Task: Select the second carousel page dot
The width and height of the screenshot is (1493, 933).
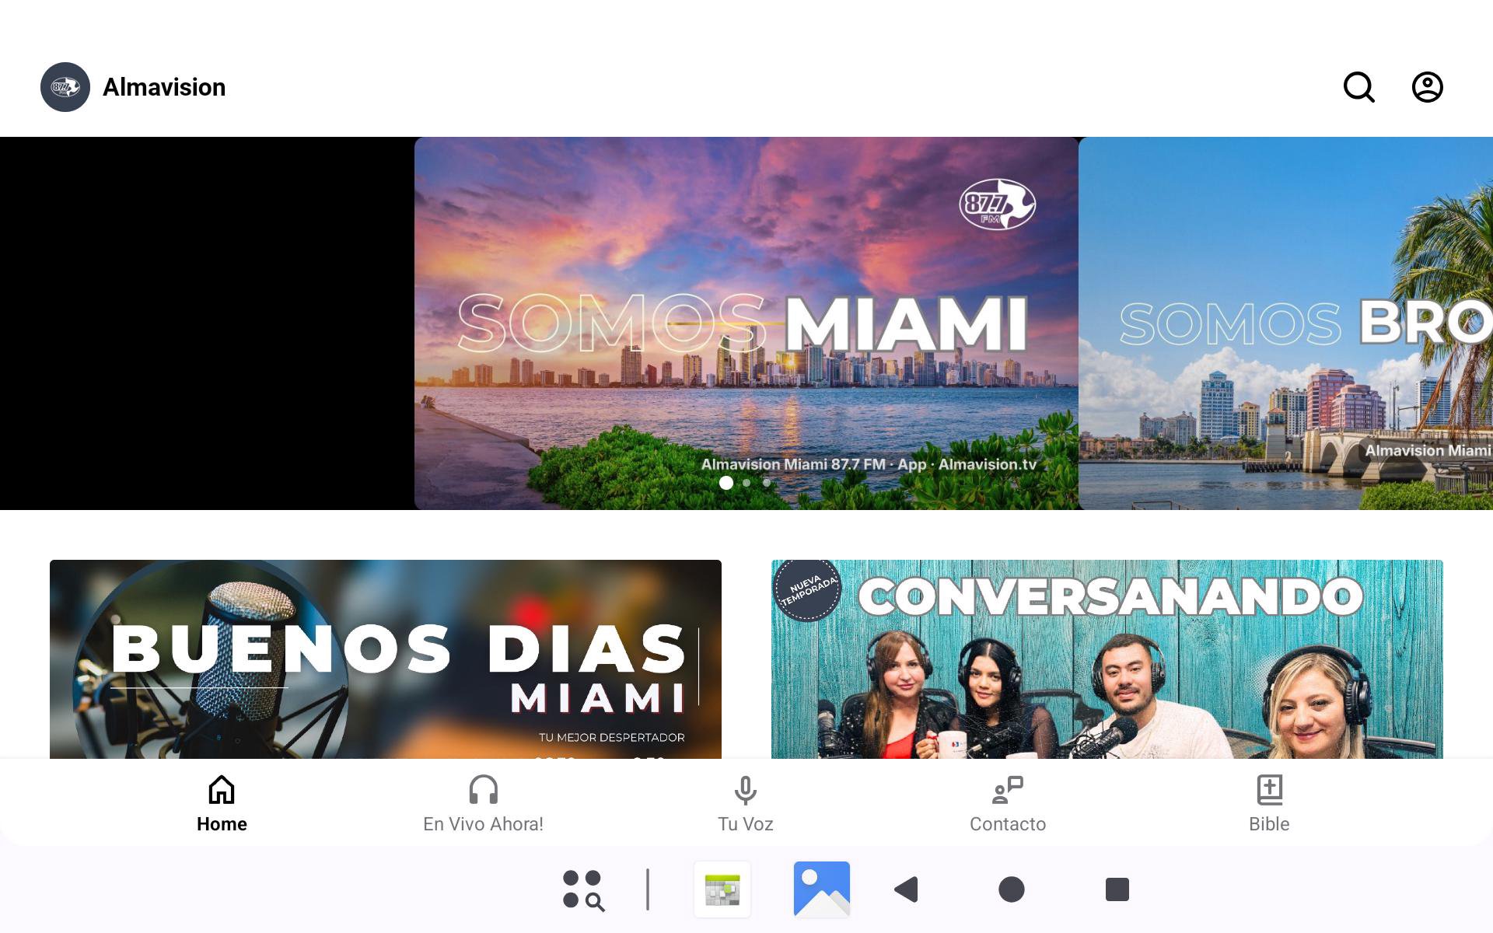Action: click(746, 483)
